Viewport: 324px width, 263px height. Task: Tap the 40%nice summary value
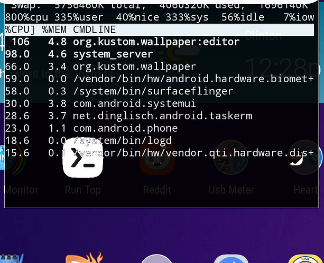coord(137,17)
